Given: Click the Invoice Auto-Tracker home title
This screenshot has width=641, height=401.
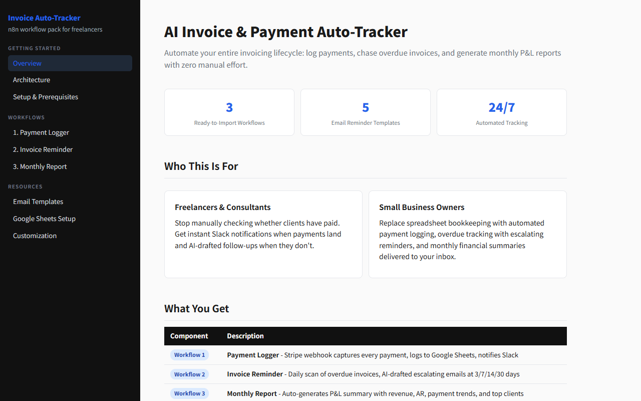Looking at the screenshot, I should coord(44,18).
